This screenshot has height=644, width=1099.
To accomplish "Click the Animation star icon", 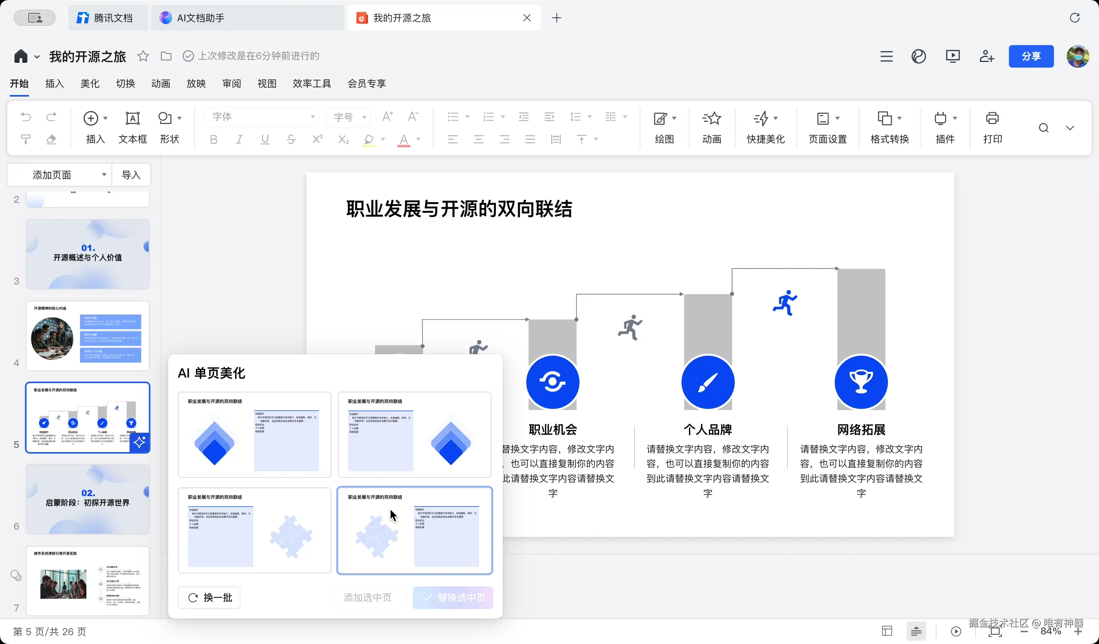I will click(712, 119).
